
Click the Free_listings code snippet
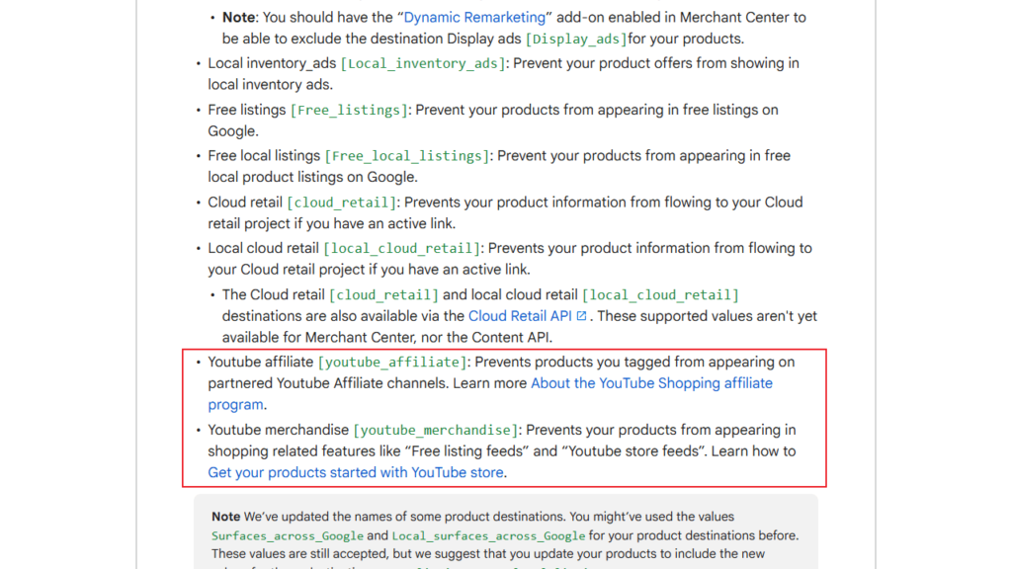click(348, 110)
